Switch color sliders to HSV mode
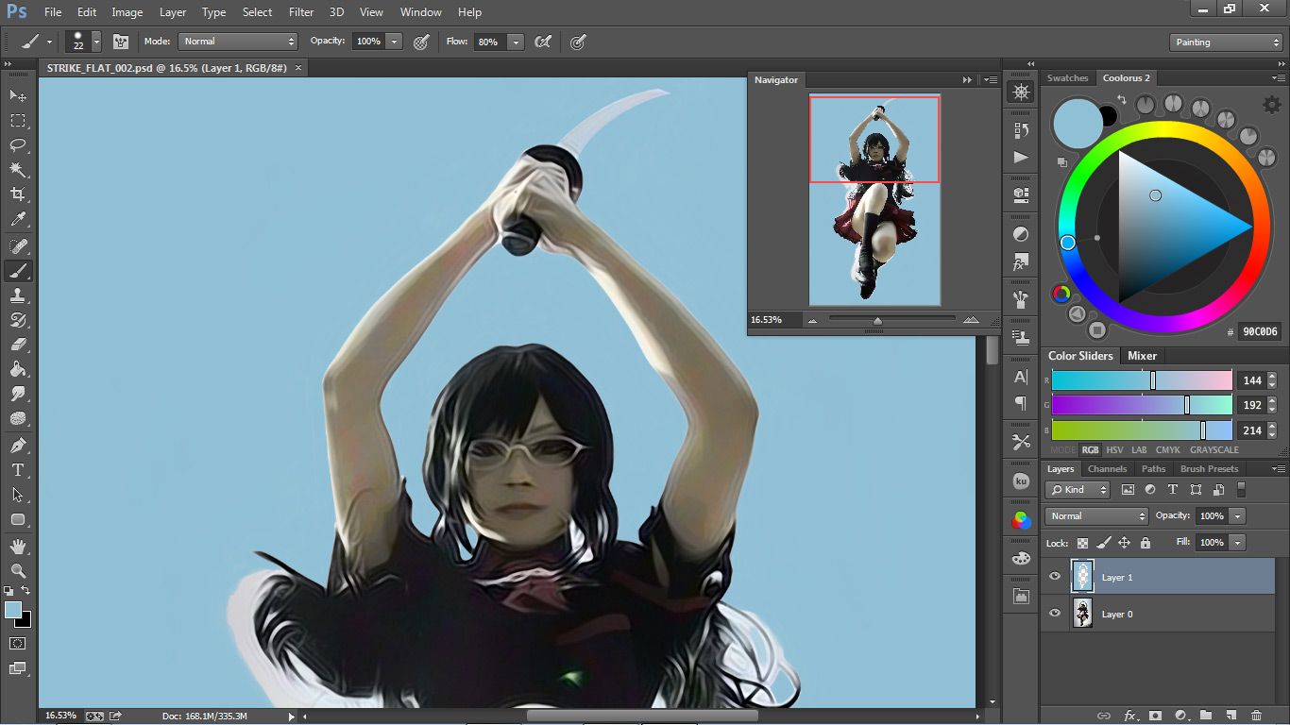The image size is (1290, 725). click(1114, 450)
